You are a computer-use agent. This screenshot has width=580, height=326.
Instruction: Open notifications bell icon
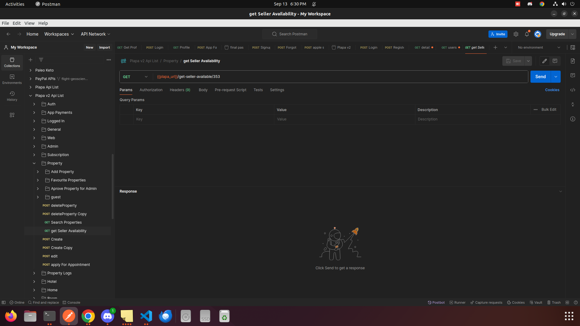click(x=527, y=34)
